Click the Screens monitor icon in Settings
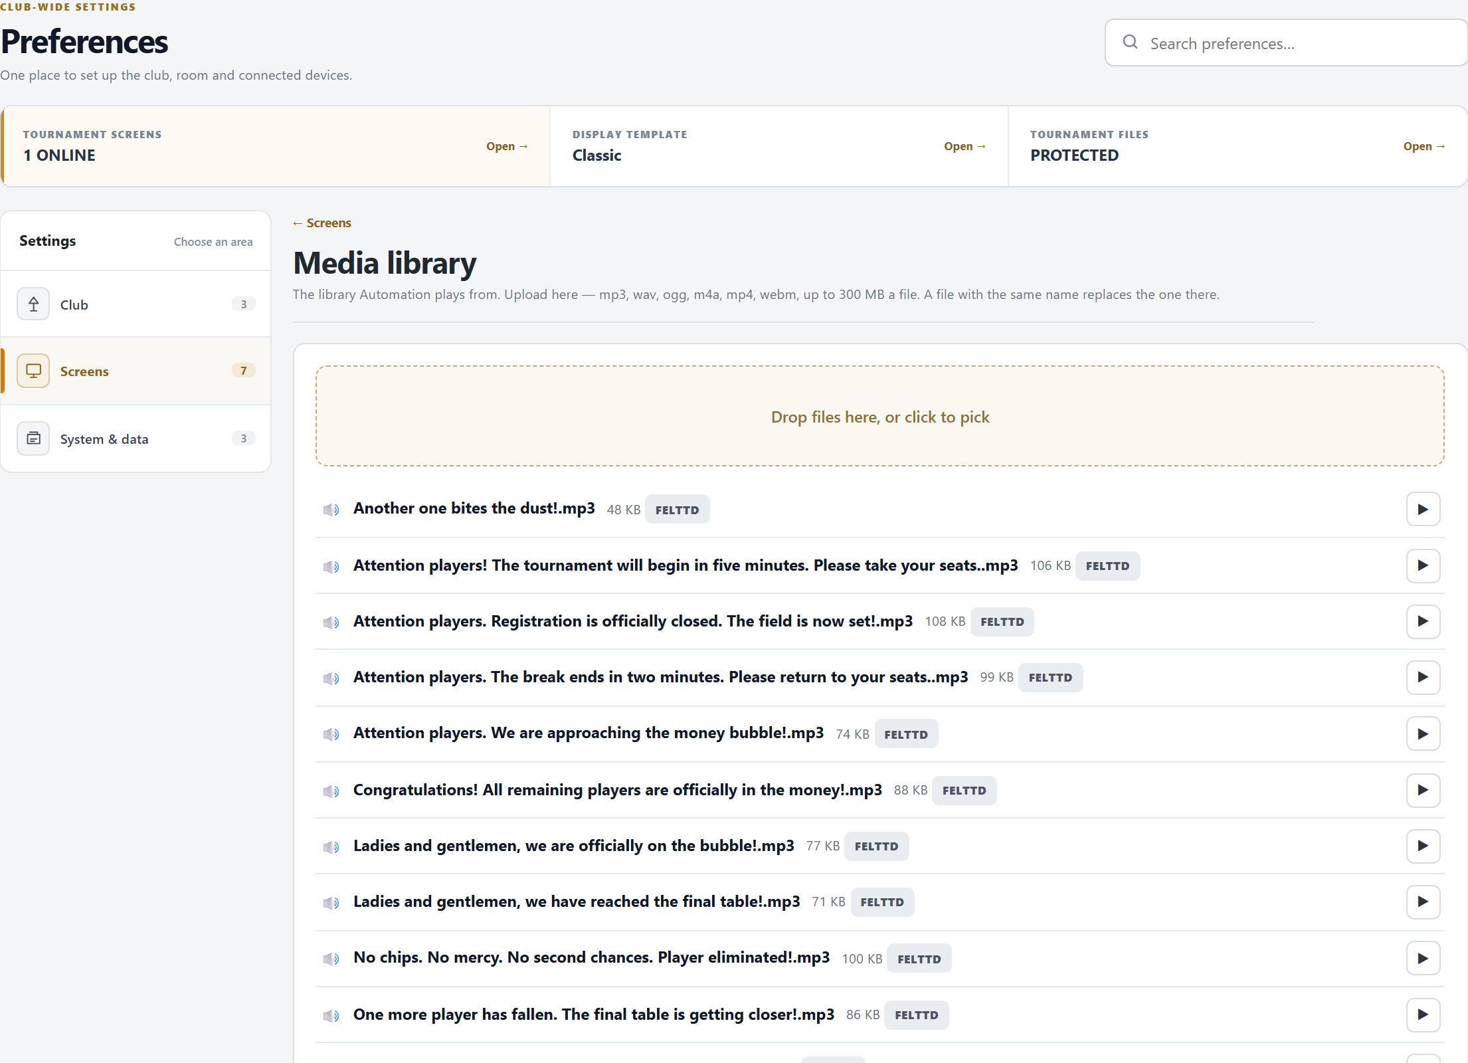 click(x=33, y=371)
